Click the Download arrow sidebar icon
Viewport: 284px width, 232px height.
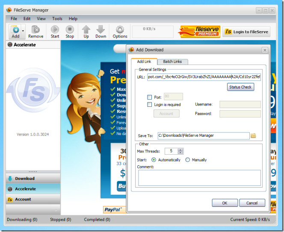(10, 179)
